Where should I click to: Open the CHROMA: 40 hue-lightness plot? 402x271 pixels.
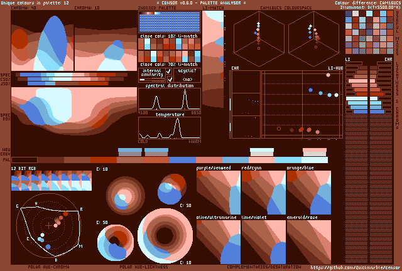[42, 41]
